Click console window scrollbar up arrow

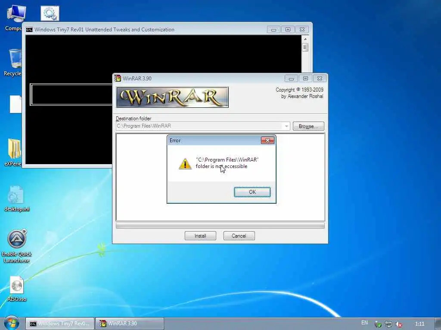coord(305,39)
